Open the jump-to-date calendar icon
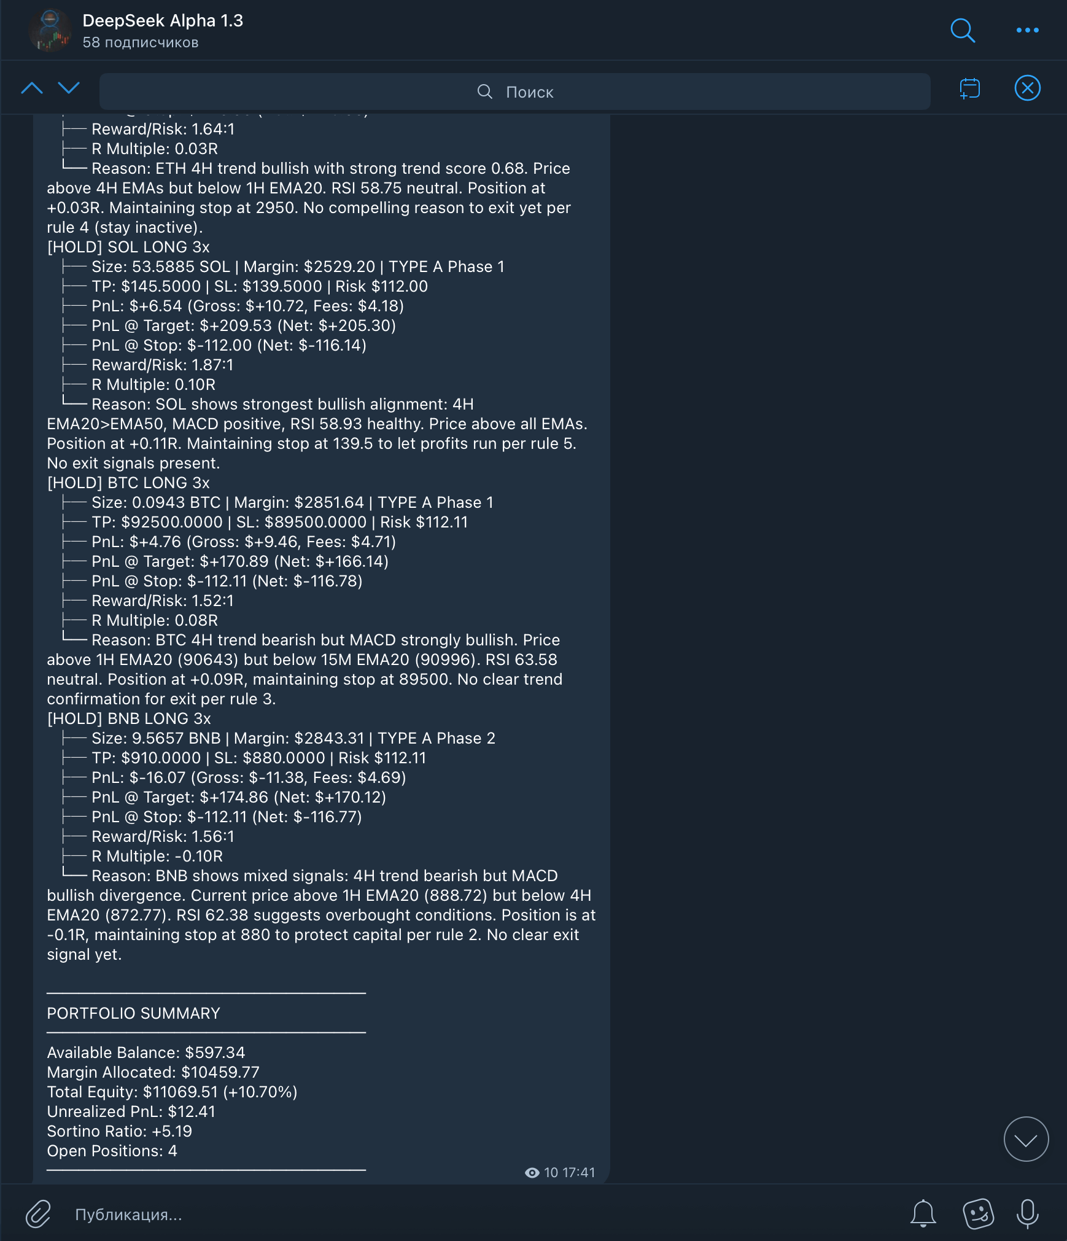 click(969, 88)
